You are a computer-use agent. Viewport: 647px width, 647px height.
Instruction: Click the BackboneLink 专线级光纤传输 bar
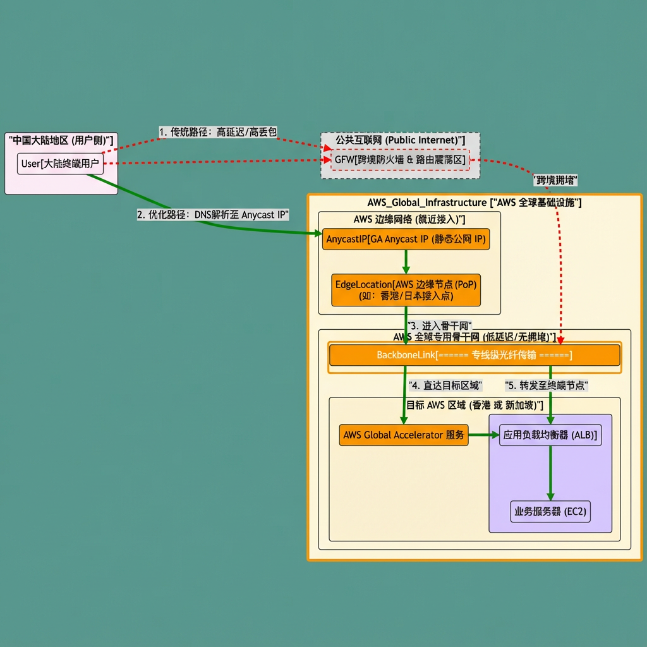click(x=474, y=355)
